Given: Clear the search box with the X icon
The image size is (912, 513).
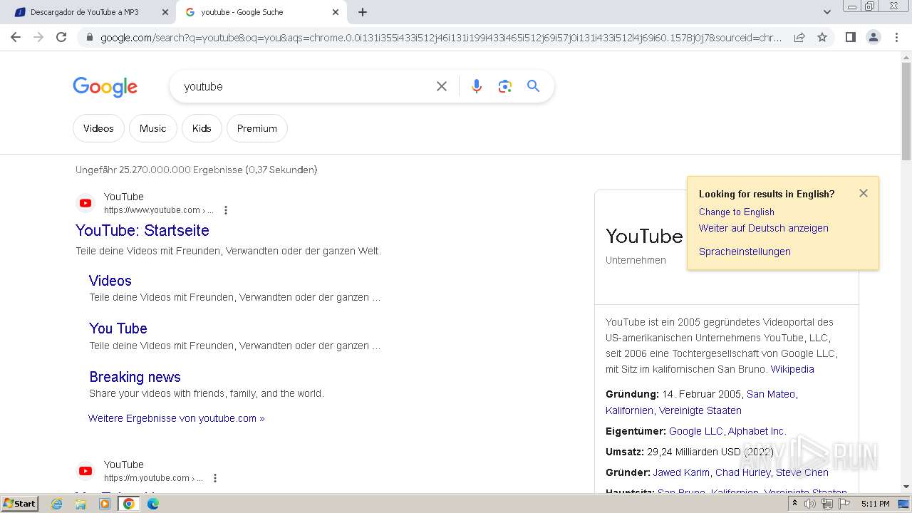Looking at the screenshot, I should click(442, 86).
